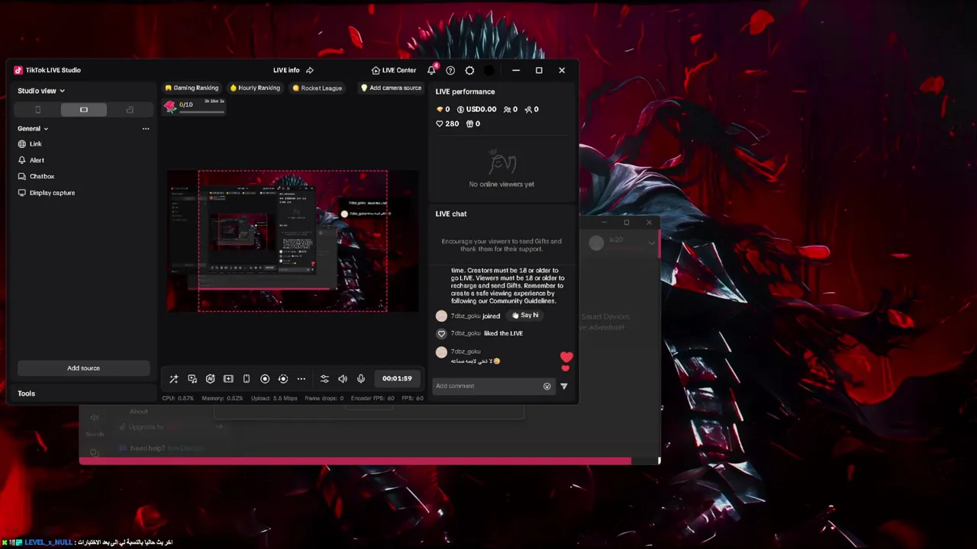Open the profile avatar in title bar

[x=489, y=70]
